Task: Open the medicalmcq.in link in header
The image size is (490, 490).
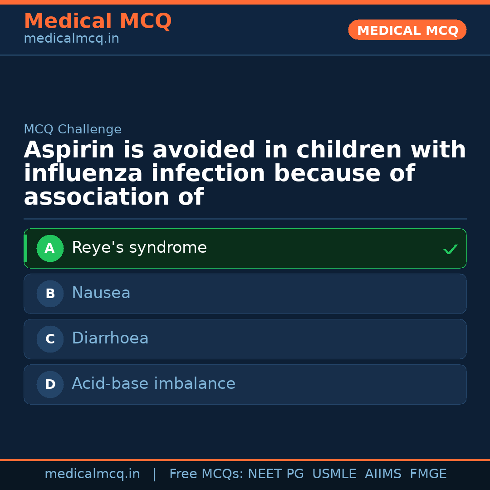Action: [71, 39]
